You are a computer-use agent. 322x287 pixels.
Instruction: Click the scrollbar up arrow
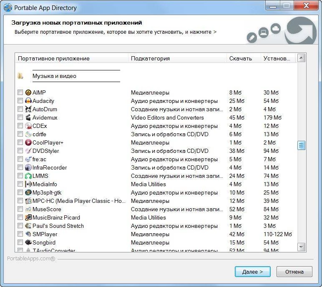tap(301, 58)
